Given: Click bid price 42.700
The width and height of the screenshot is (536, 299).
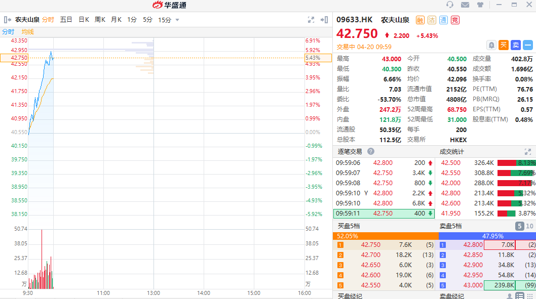Looking at the screenshot, I should pos(370,255).
